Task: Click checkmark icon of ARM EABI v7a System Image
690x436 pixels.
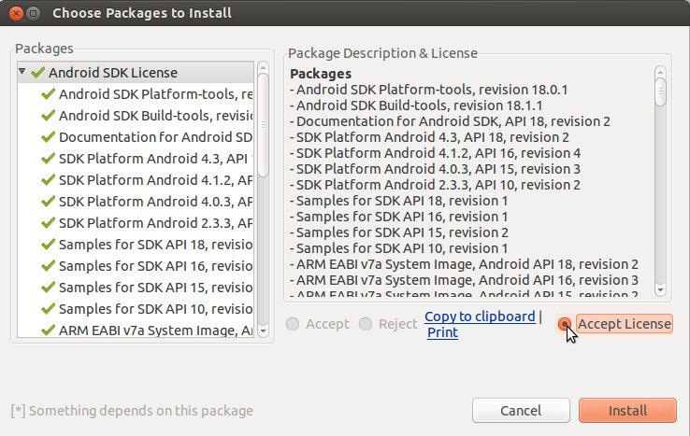Action: coord(48,331)
